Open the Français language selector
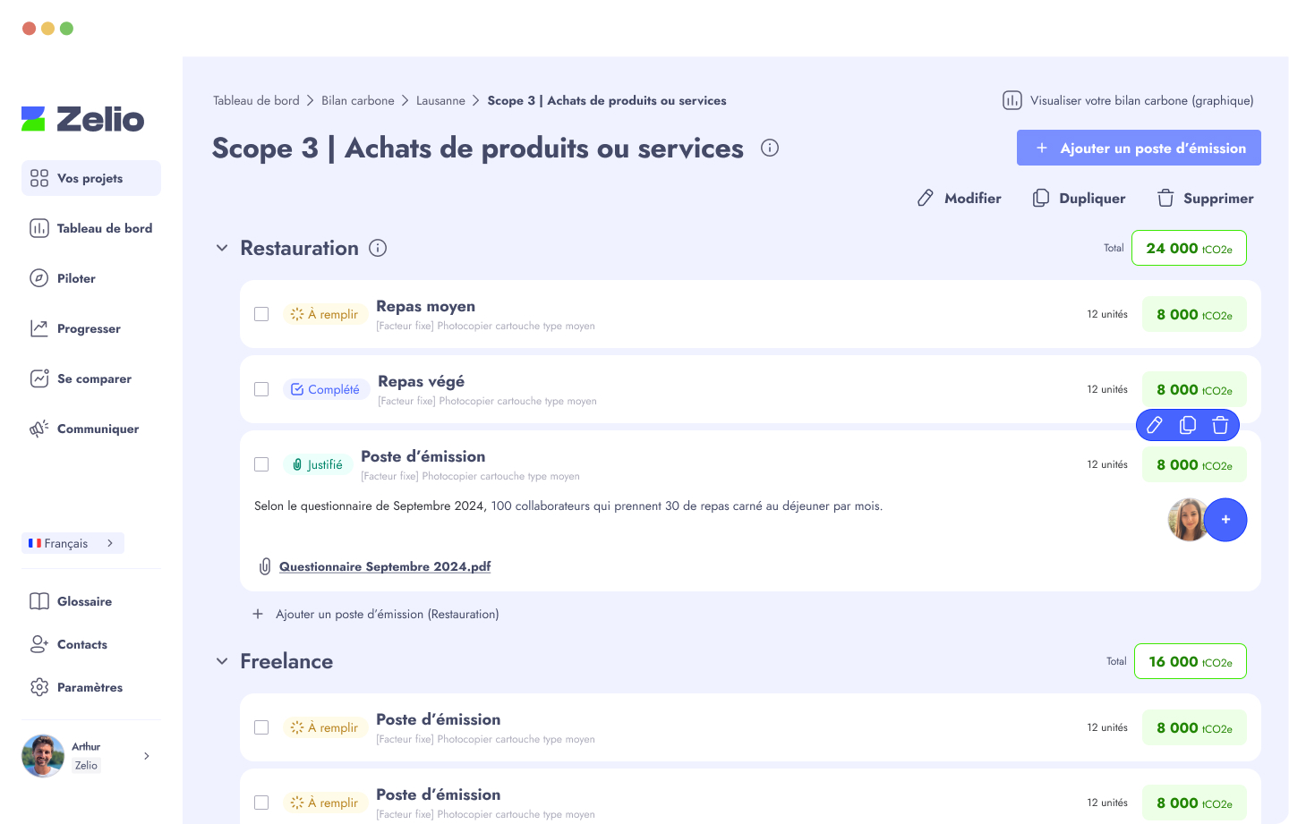 (x=73, y=543)
